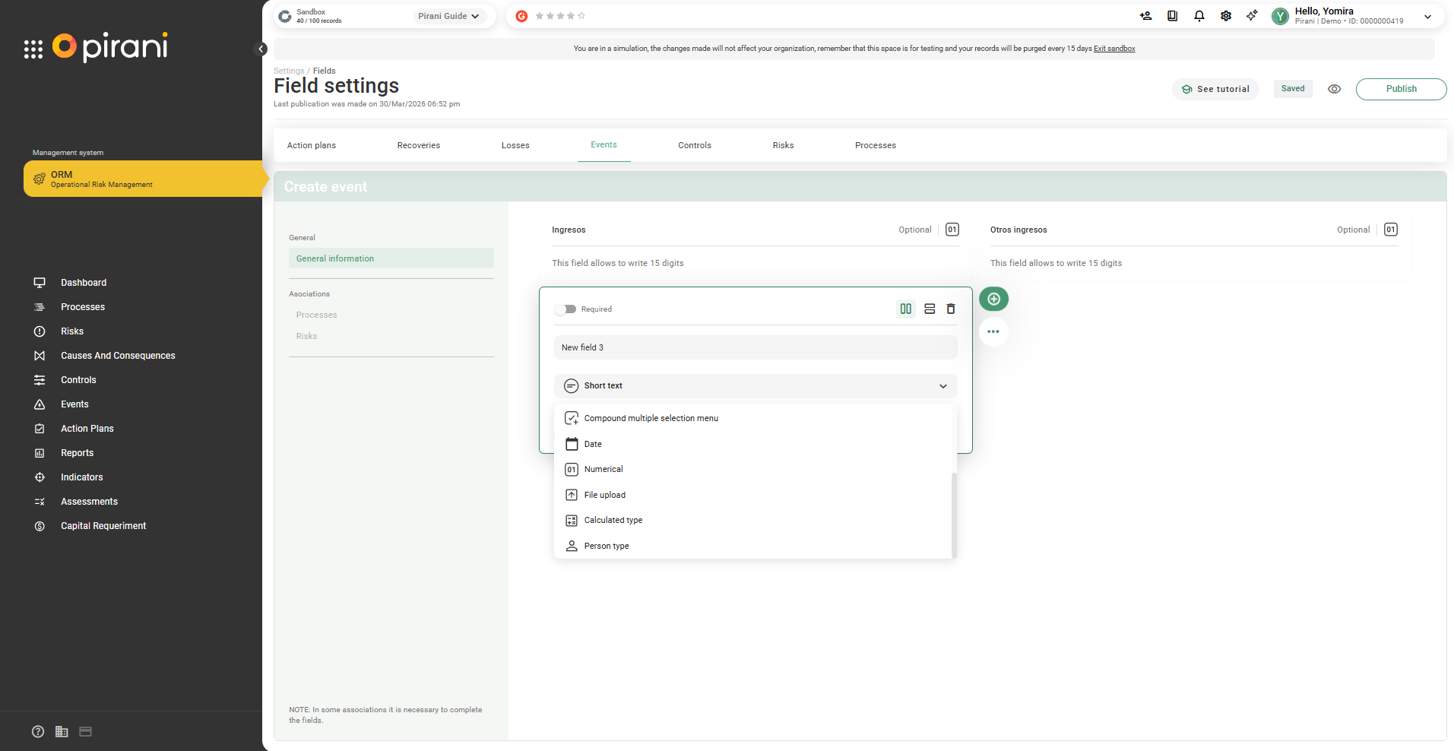The width and height of the screenshot is (1454, 751).
Task: Delete the new field with trash icon
Action: pyautogui.click(x=950, y=309)
